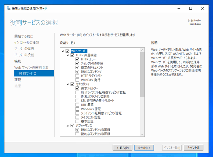Image resolution: width=213 pixels, height=157 pixels.
Task: Go to the 確認 step
Action: 18,80
